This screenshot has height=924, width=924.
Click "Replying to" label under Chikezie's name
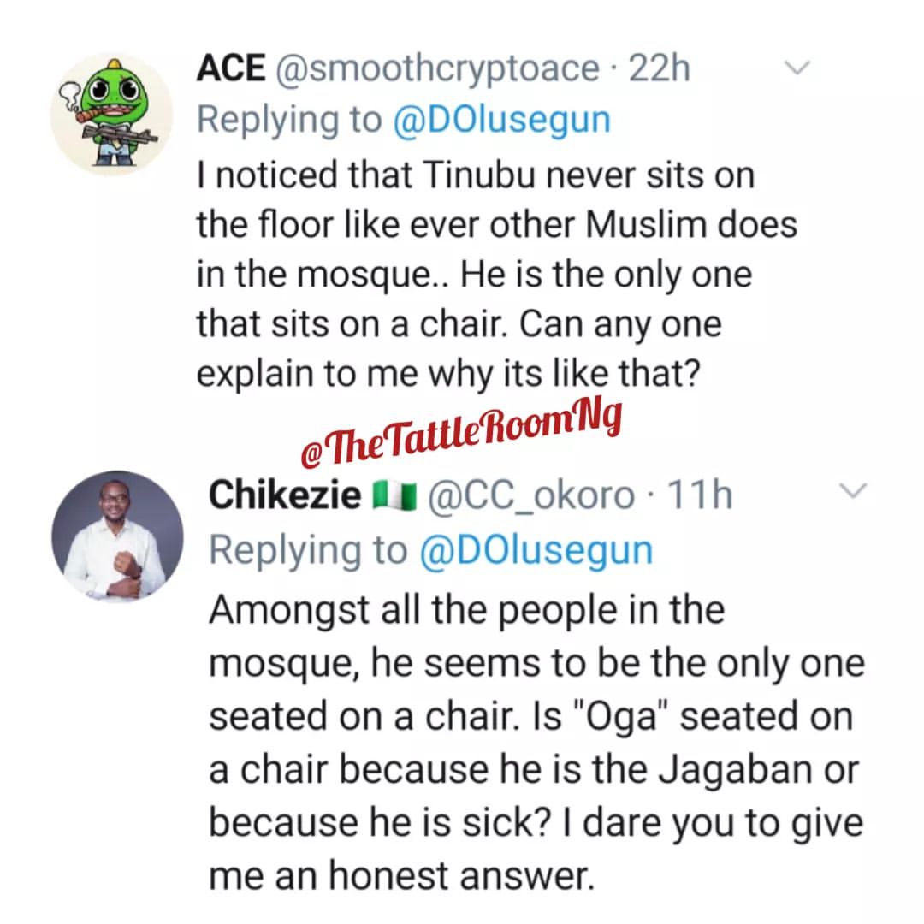(x=308, y=550)
